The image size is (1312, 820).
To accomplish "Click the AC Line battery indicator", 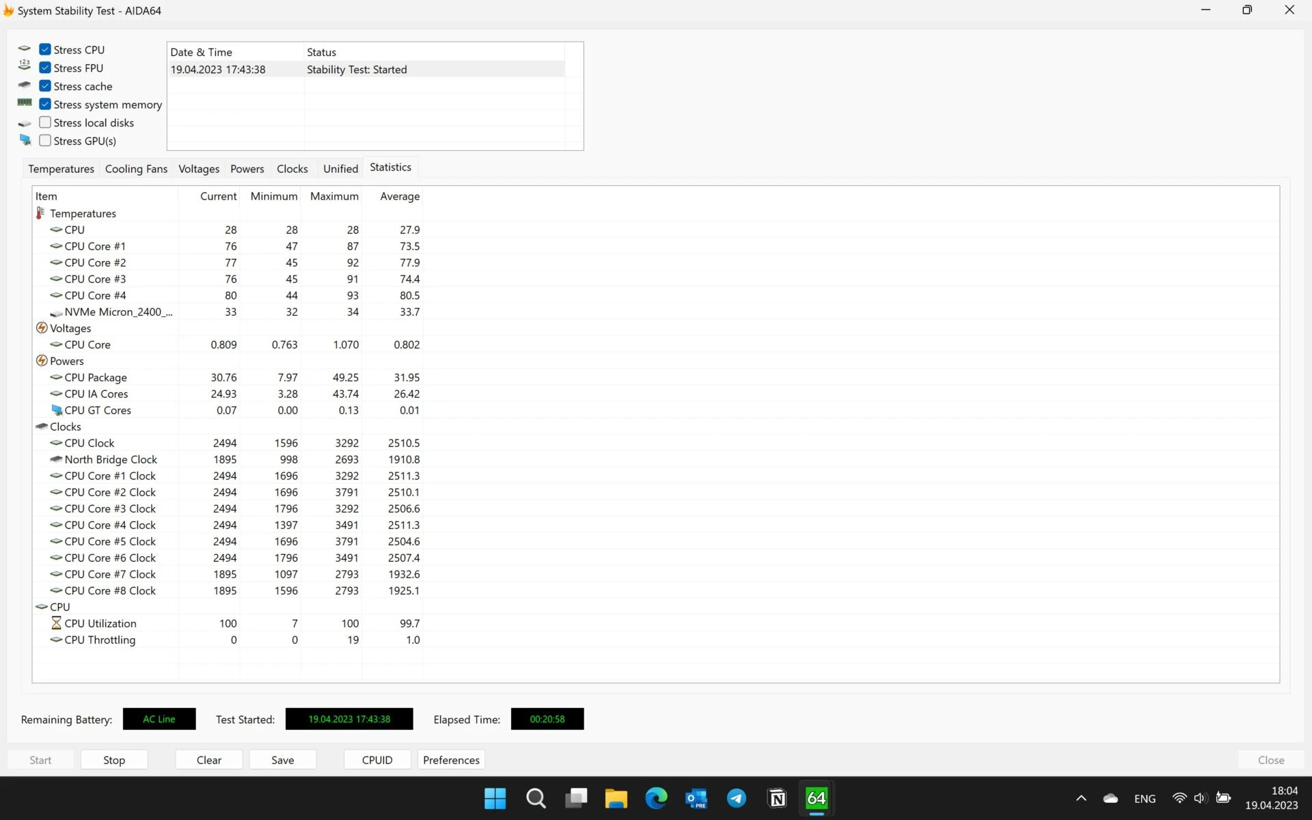I will 159,719.
